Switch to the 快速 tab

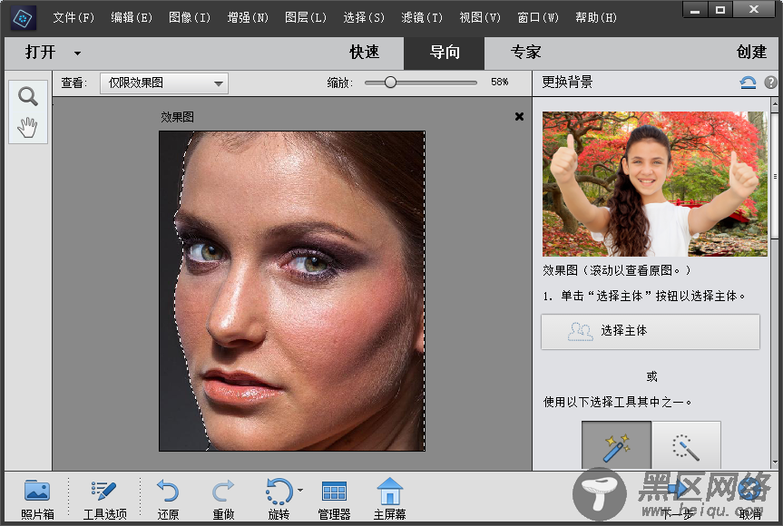pyautogui.click(x=364, y=53)
